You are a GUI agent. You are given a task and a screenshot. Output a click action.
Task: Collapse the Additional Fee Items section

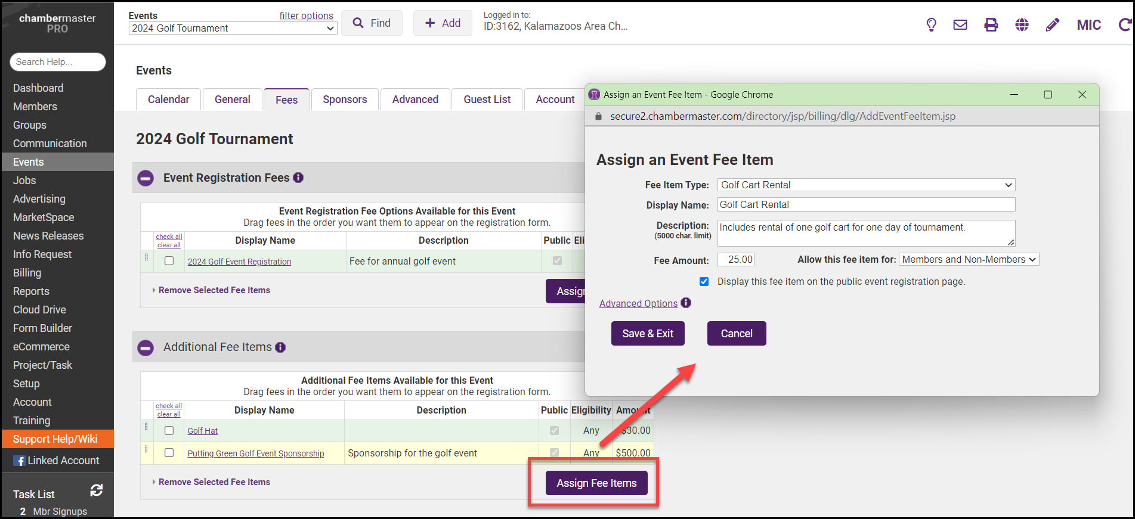(x=146, y=347)
